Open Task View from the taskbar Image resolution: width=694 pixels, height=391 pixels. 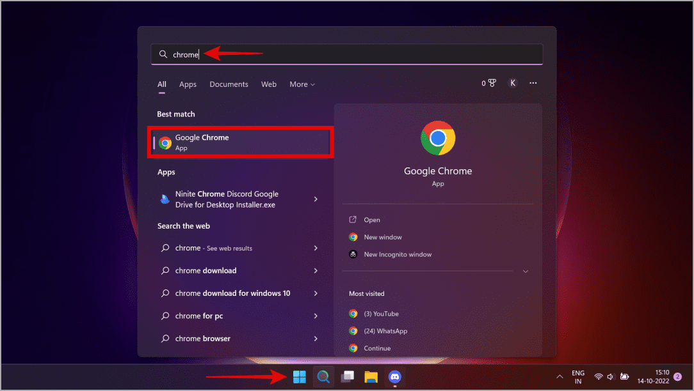(x=347, y=377)
